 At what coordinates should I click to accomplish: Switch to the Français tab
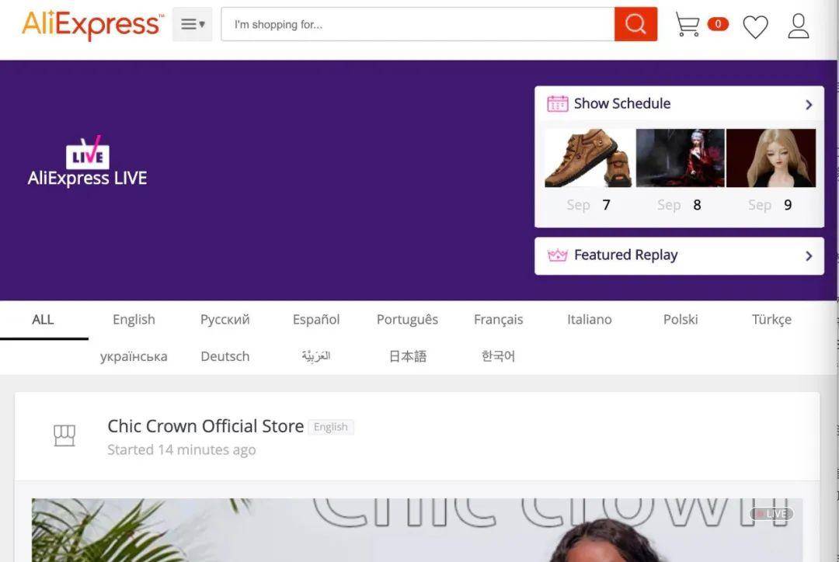[498, 319]
